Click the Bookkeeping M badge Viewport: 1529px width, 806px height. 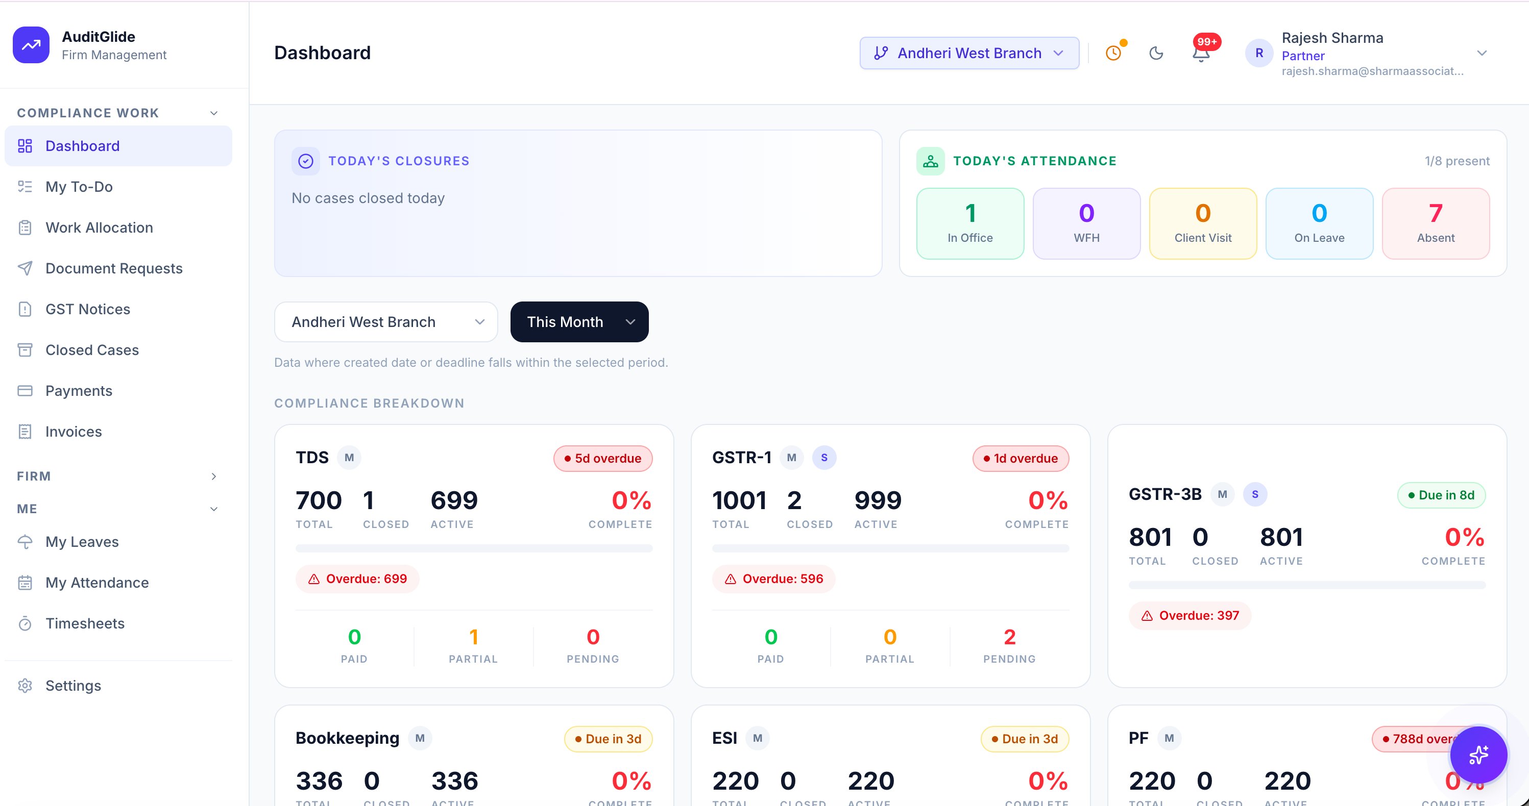pyautogui.click(x=420, y=738)
